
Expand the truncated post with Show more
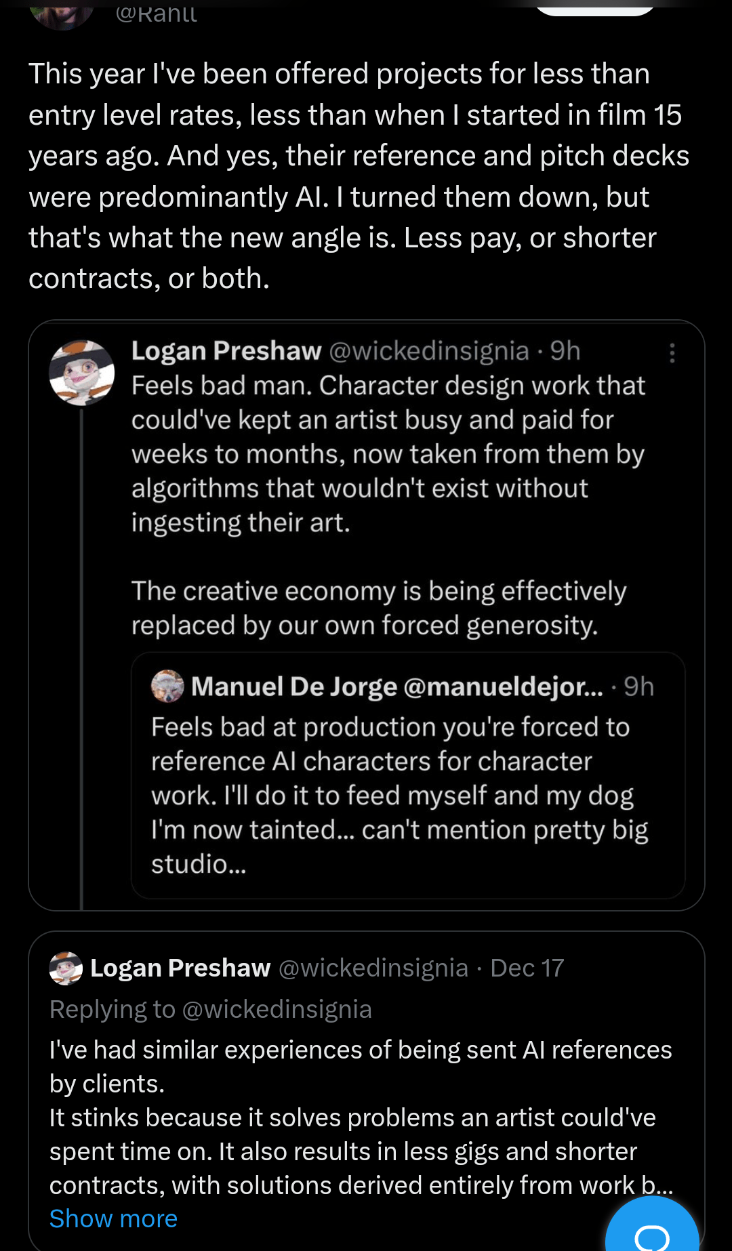tap(113, 1218)
